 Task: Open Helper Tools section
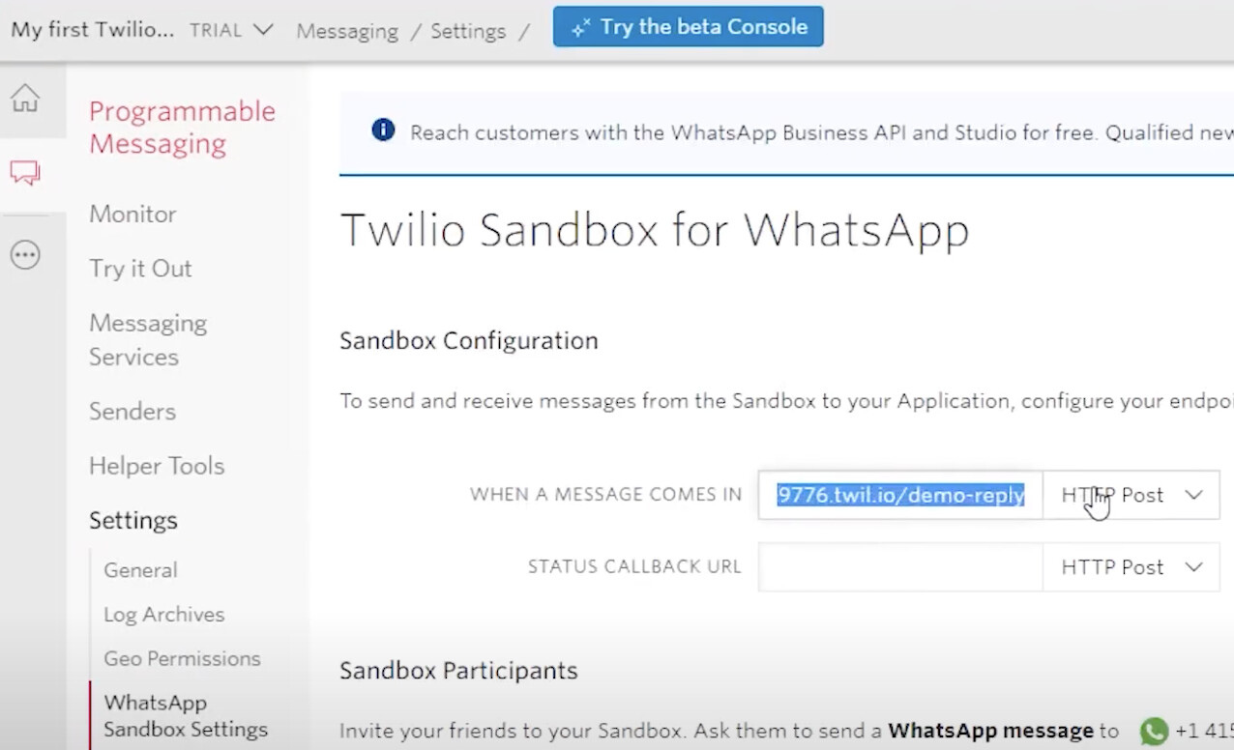coord(157,465)
